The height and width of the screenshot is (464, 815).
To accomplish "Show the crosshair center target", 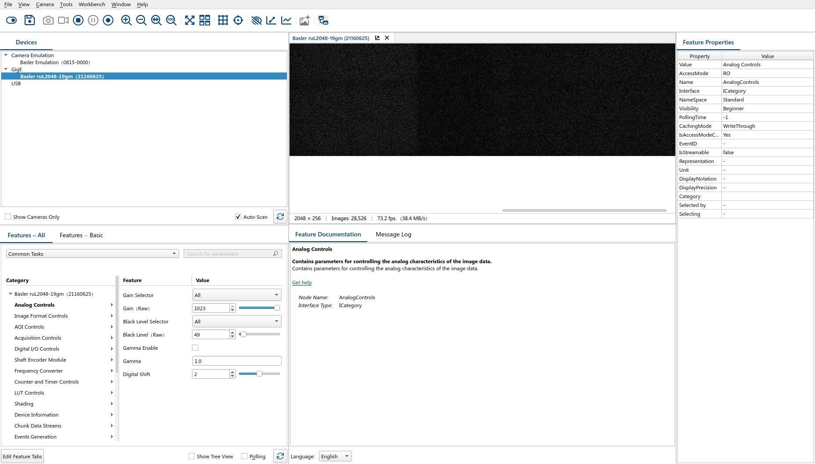I will [x=238, y=20].
